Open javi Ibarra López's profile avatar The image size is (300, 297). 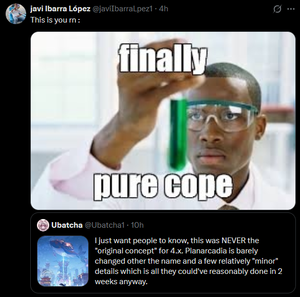pos(16,13)
